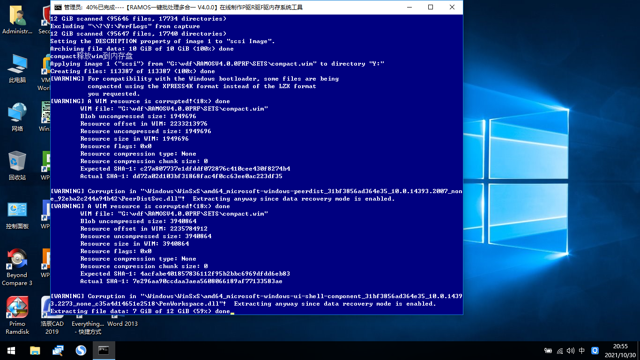
Task: Click the Windows Start button
Action: [11, 350]
